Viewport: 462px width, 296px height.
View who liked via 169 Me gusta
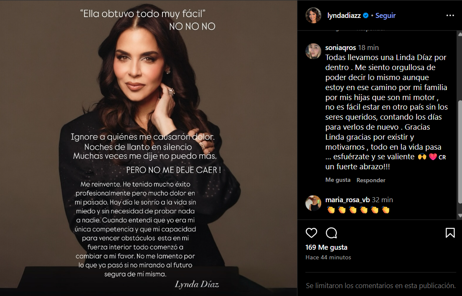click(327, 248)
